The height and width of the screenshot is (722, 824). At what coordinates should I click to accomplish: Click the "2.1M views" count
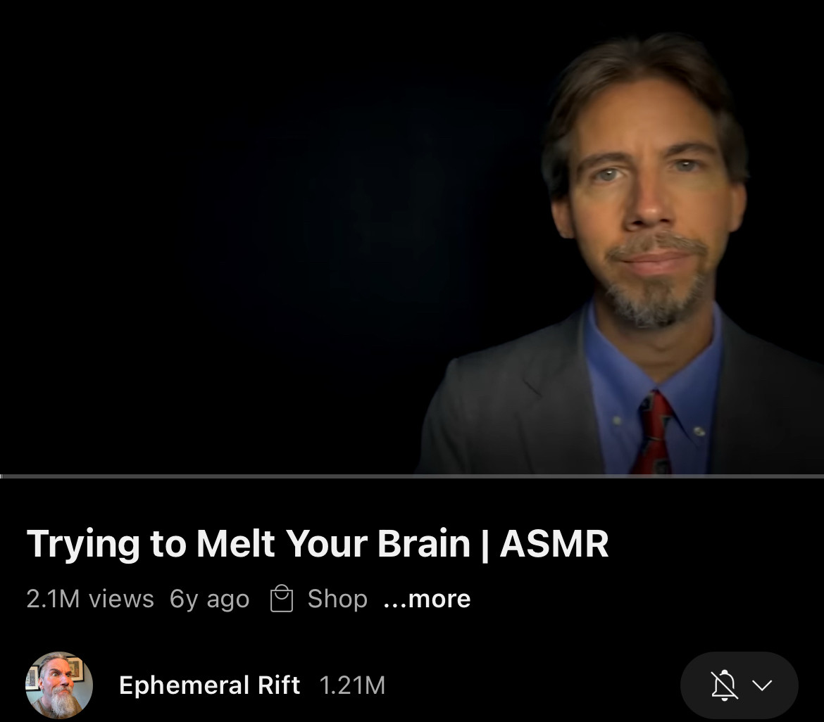(x=90, y=599)
